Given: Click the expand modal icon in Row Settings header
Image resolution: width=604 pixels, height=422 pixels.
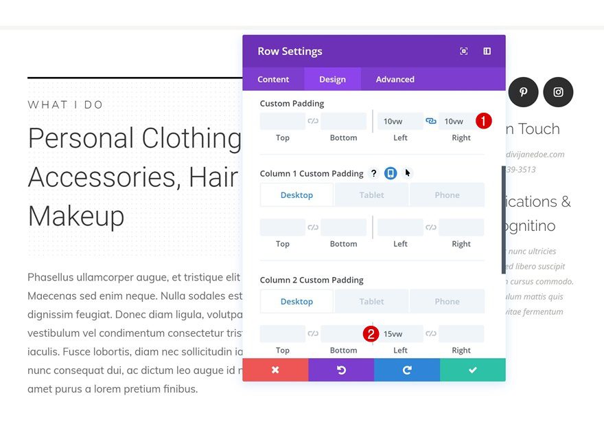Looking at the screenshot, I should [464, 51].
